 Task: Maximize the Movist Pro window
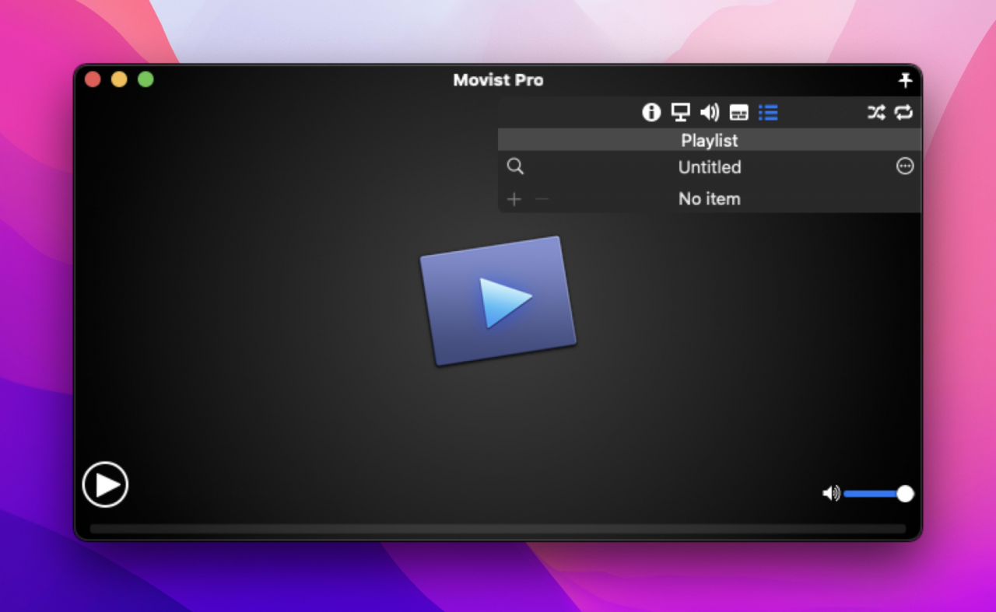coord(146,79)
